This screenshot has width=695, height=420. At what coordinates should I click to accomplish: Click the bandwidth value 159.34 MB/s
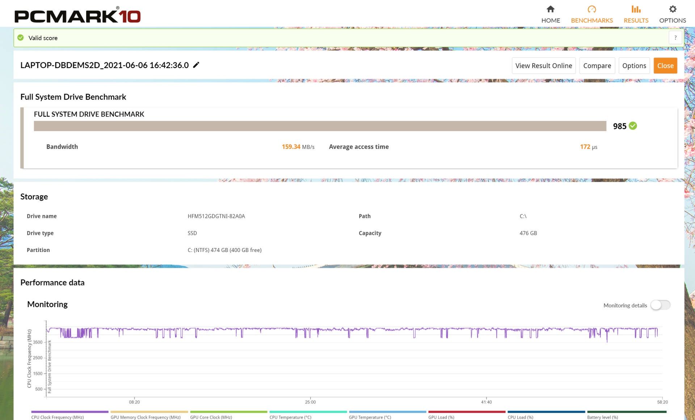[x=298, y=147]
